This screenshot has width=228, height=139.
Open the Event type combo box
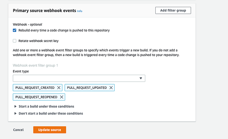[79, 78]
